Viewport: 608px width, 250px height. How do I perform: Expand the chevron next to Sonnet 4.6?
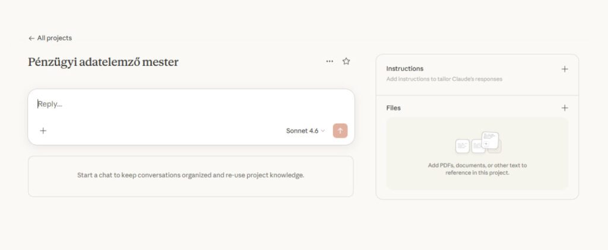(323, 131)
